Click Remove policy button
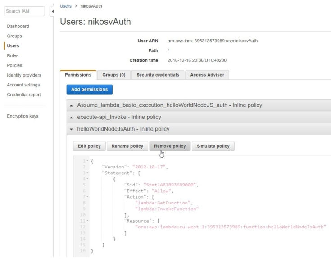The height and width of the screenshot is (259, 331). click(170, 146)
